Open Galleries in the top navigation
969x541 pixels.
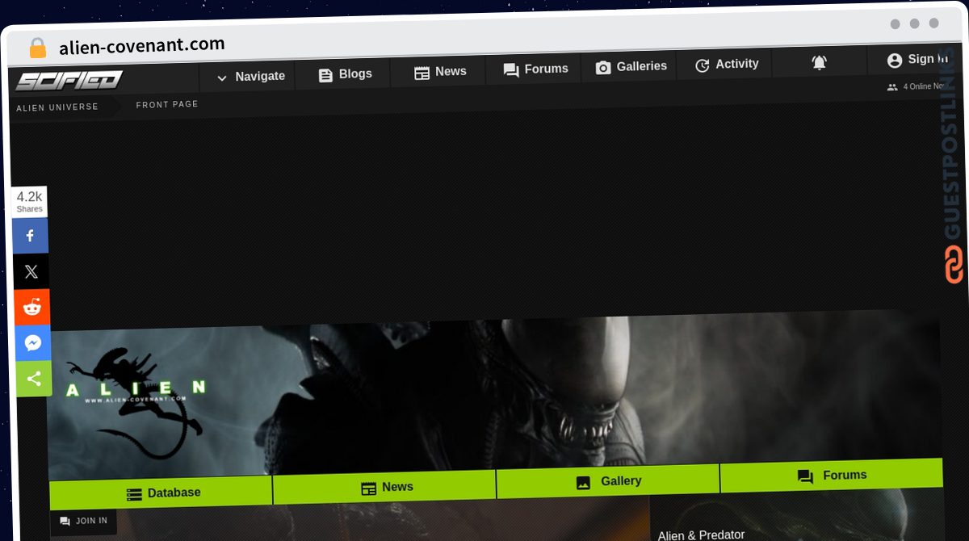coord(631,67)
